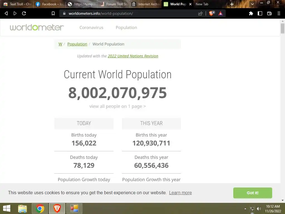The width and height of the screenshot is (285, 214).
Task: Click births this year value 120,930,711
Action: point(151,143)
